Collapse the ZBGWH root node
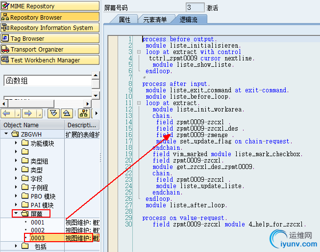The height and width of the screenshot is (252, 320). (6, 134)
